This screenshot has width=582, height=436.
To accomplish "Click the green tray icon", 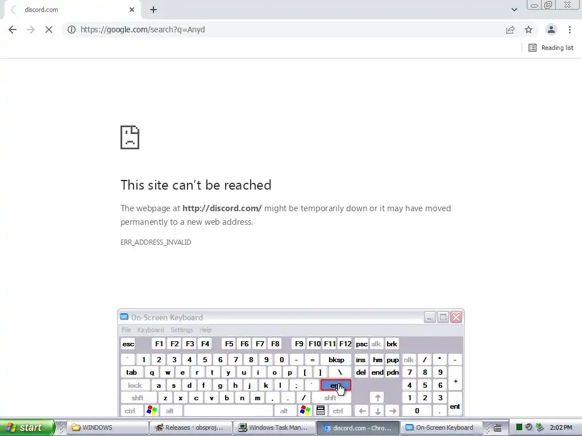I will click(519, 427).
